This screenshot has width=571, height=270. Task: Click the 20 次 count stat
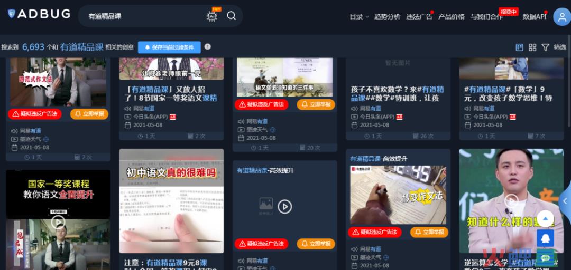(309, 148)
